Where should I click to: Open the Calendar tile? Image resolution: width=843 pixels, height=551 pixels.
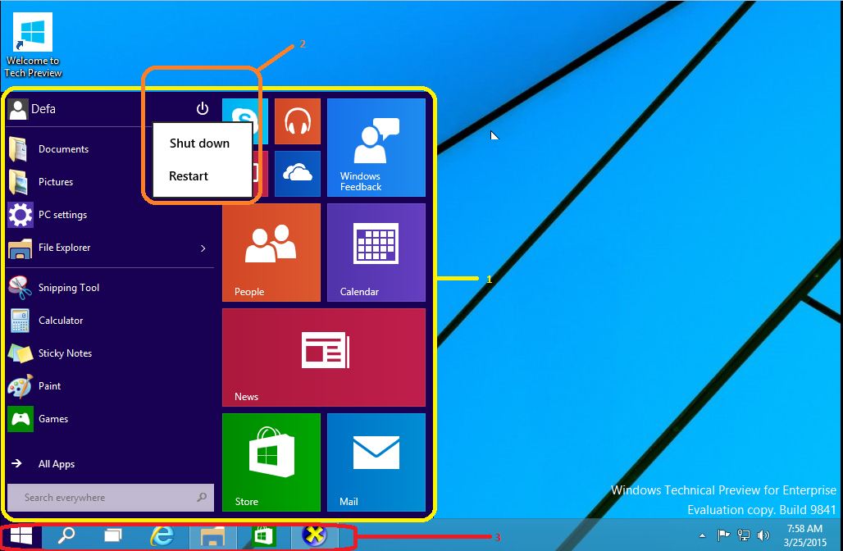[x=376, y=253]
